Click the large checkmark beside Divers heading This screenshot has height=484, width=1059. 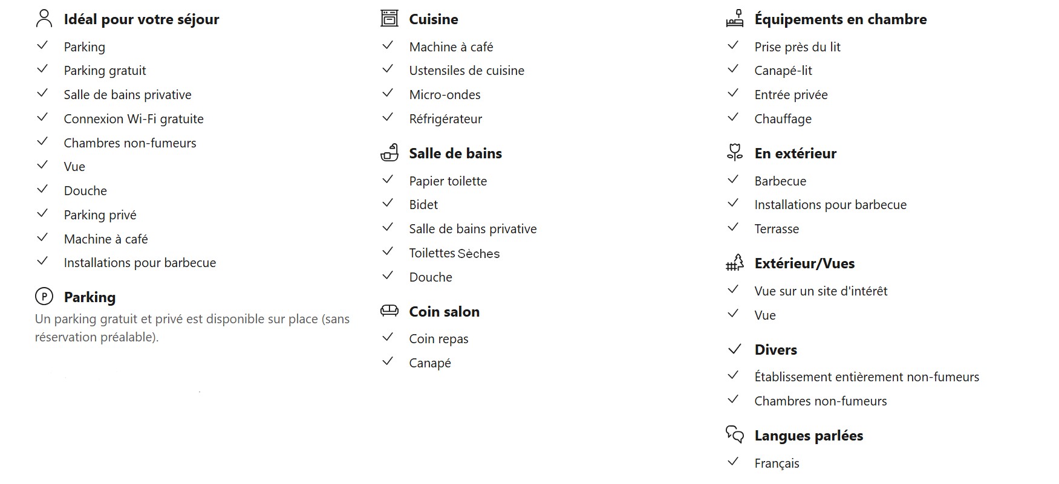click(734, 349)
